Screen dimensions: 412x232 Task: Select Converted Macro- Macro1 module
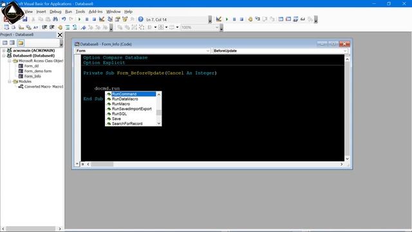click(44, 86)
